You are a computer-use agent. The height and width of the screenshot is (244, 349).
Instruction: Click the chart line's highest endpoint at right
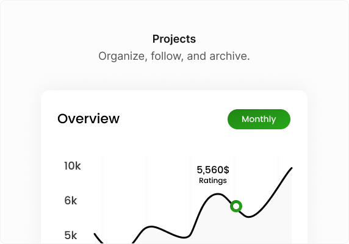pyautogui.click(x=292, y=168)
